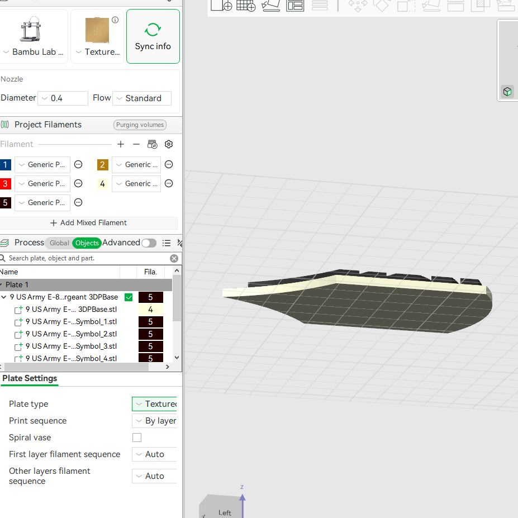
Task: Click the Add object cube icon
Action: tap(221, 5)
